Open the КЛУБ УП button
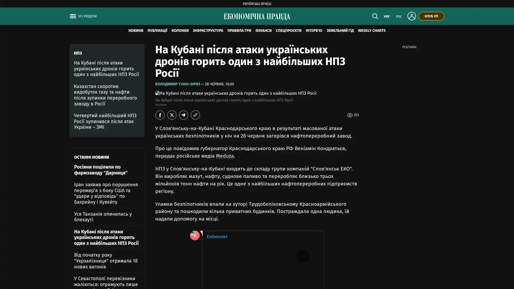Image resolution: width=514 pixels, height=289 pixels. tap(431, 16)
